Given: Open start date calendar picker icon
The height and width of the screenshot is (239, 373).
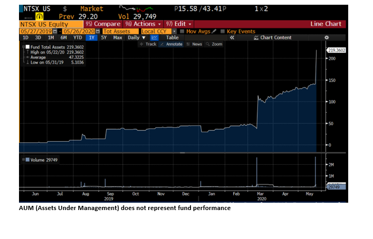Looking at the screenshot, I should click(55, 32).
